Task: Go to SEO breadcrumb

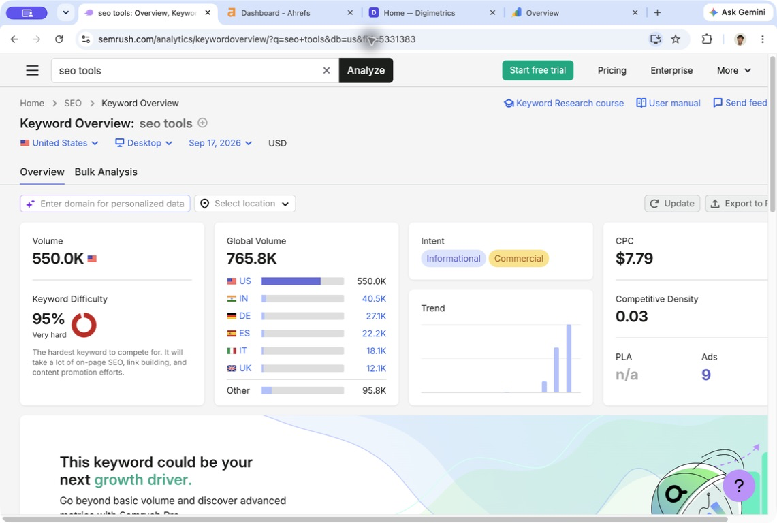Action: coord(73,103)
